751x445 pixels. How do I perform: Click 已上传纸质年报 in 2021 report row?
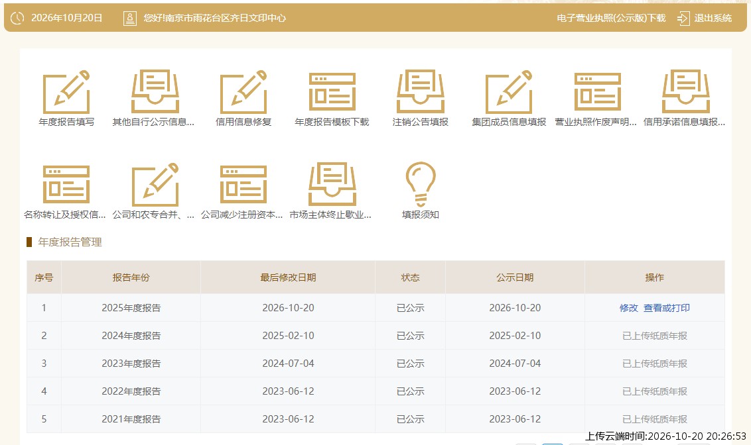click(654, 419)
